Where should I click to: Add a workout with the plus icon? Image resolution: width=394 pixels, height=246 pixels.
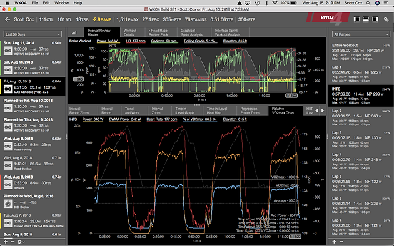[x=6, y=242]
